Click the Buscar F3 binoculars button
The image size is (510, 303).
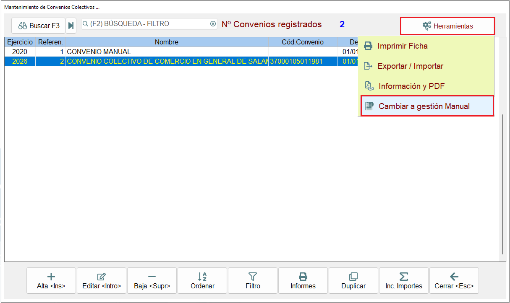(39, 26)
